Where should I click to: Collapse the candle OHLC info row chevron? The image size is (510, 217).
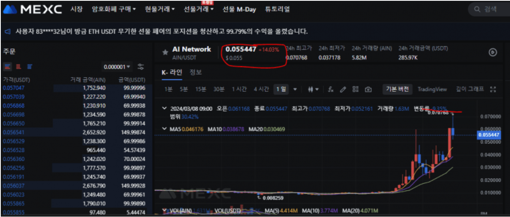pos(165,108)
